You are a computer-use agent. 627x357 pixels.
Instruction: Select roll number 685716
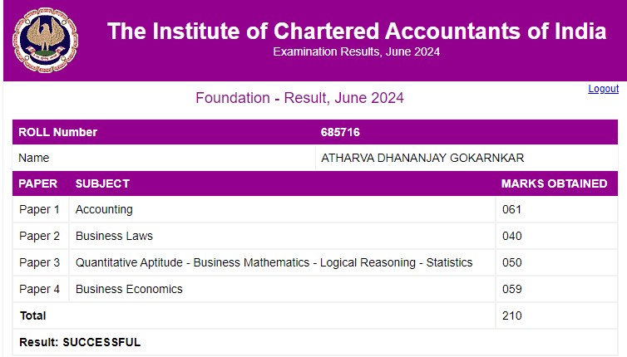(340, 132)
